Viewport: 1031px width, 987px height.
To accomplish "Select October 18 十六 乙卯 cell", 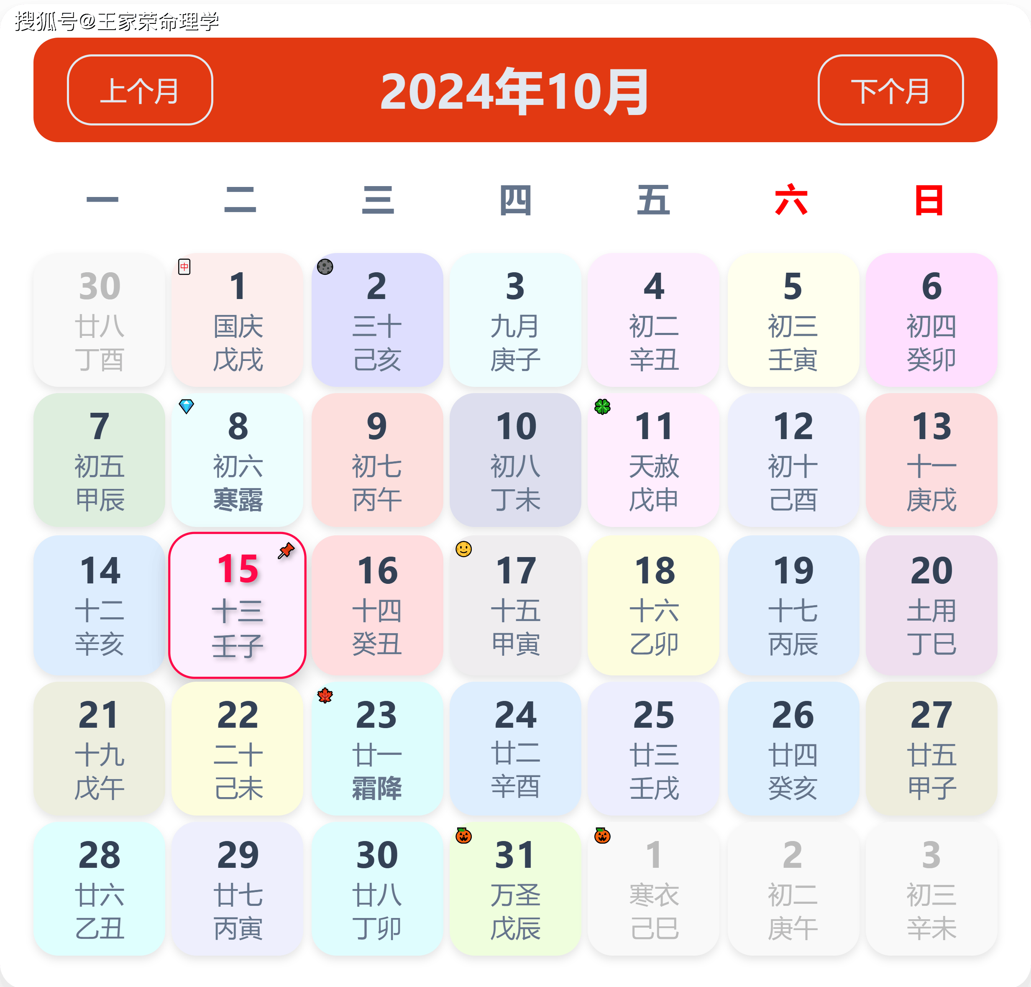I will [654, 605].
